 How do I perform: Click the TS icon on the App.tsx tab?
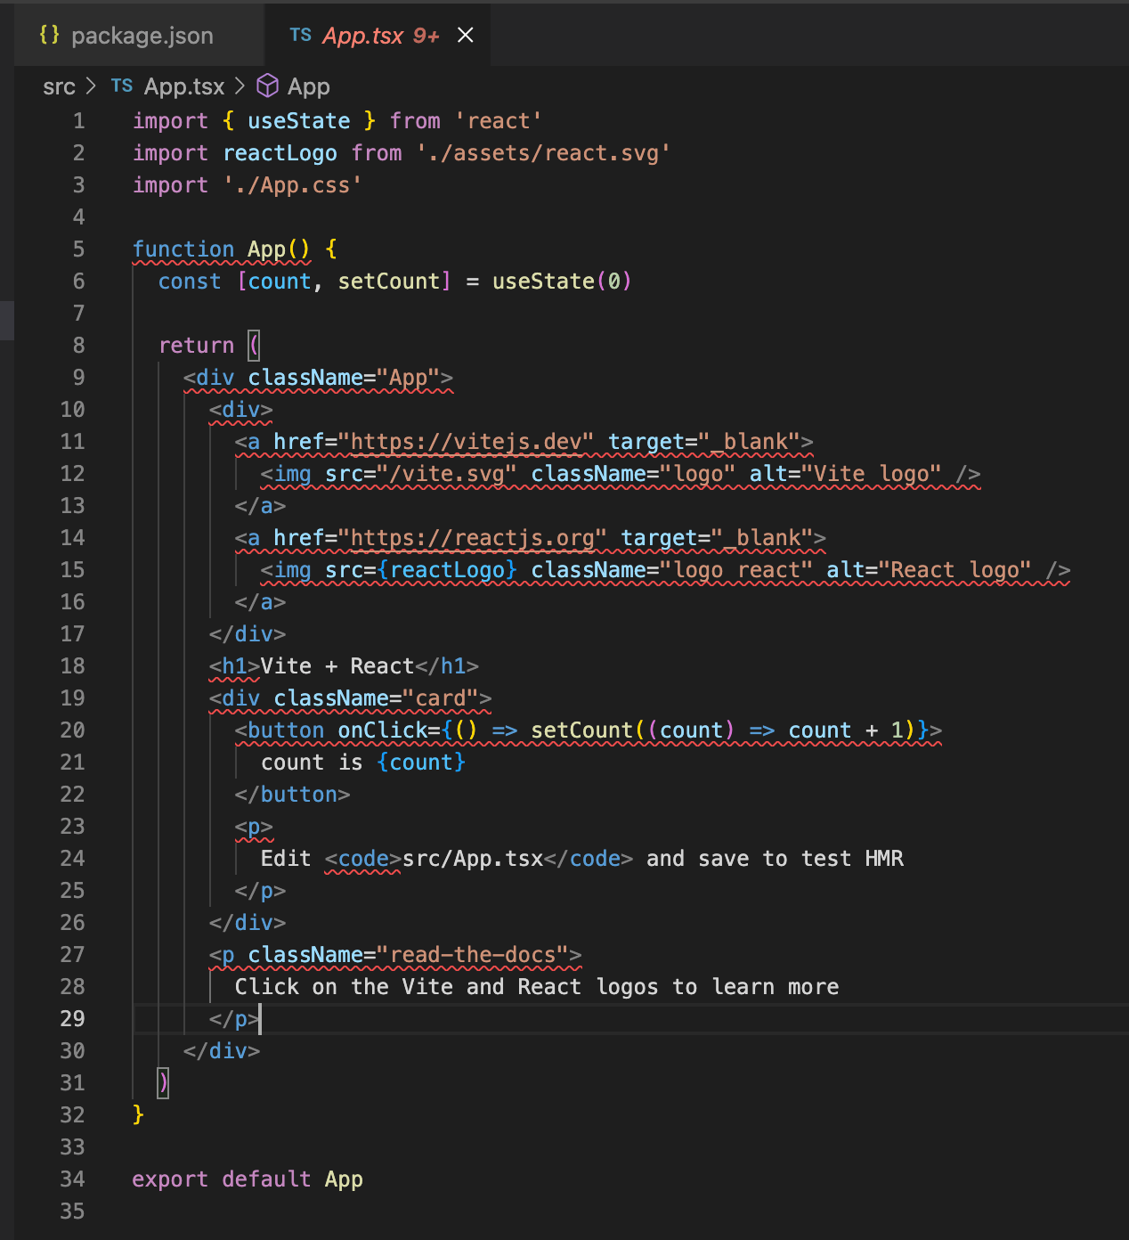point(301,36)
